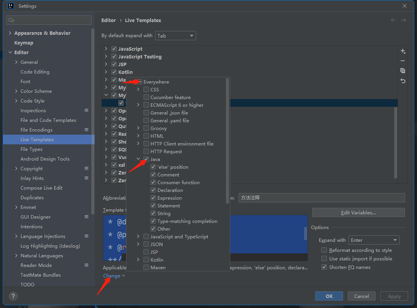417x308 pixels.
Task: Toggle the Kotlin template group checkbox
Action: (114, 72)
